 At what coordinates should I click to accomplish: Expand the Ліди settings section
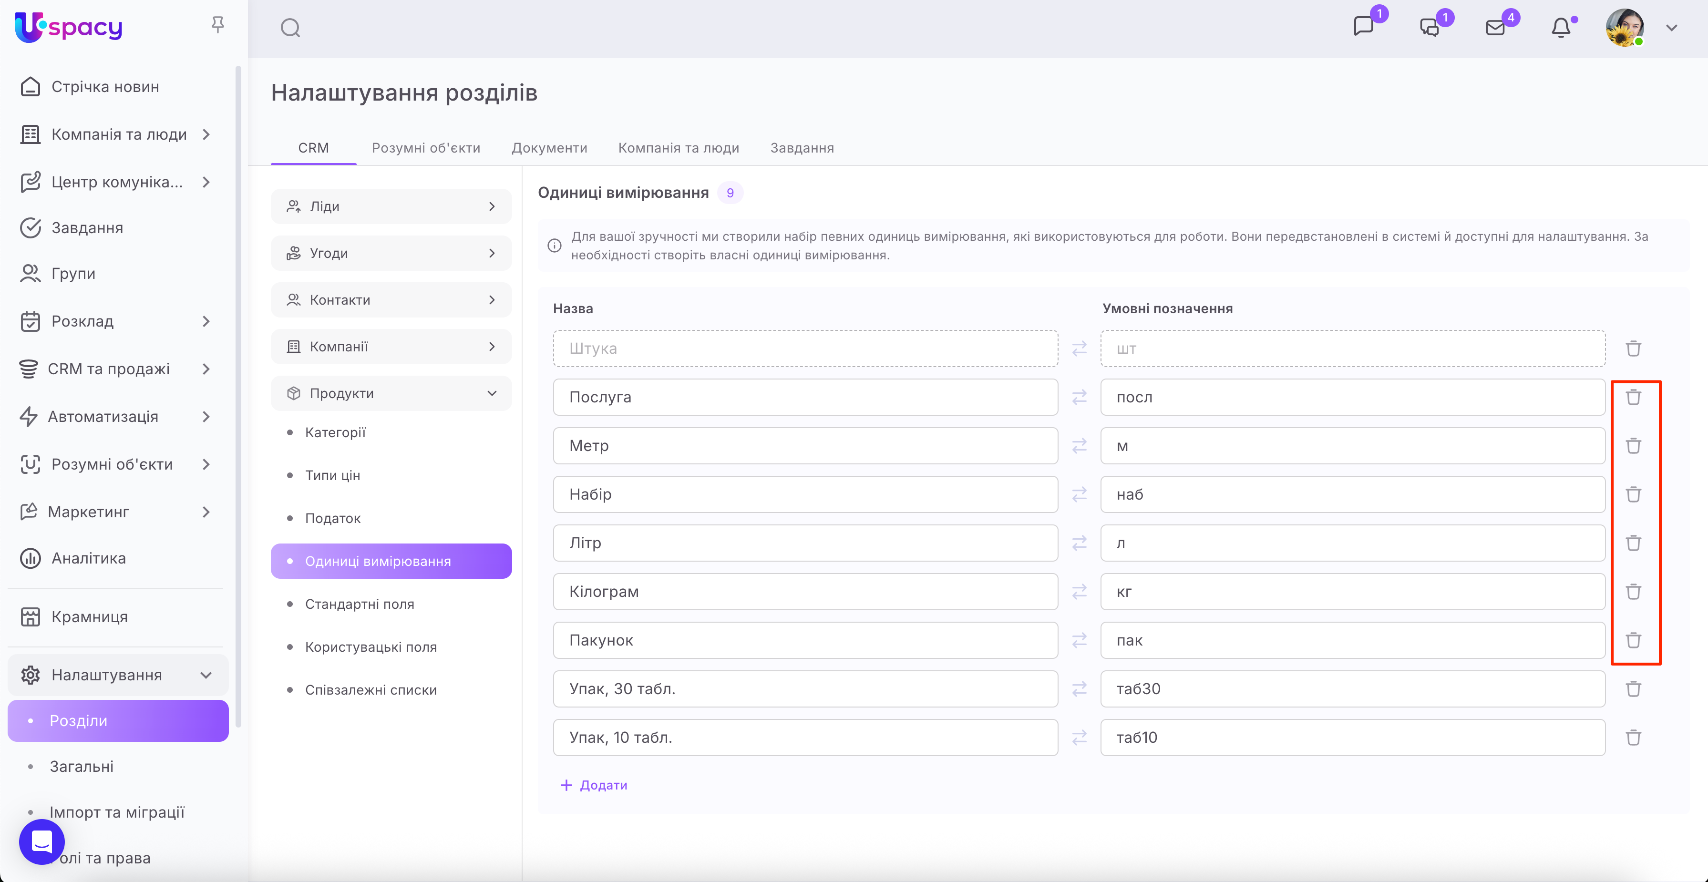coord(391,206)
